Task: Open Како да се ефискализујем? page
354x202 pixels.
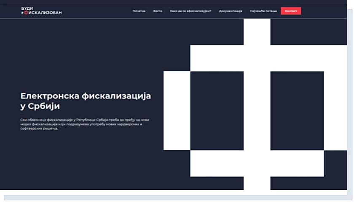Action: [190, 11]
